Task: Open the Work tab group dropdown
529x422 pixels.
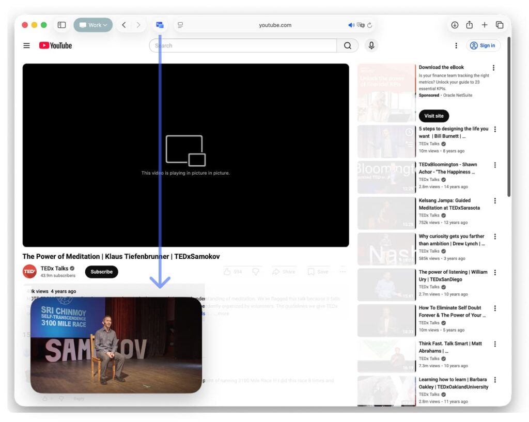Action: [93, 24]
